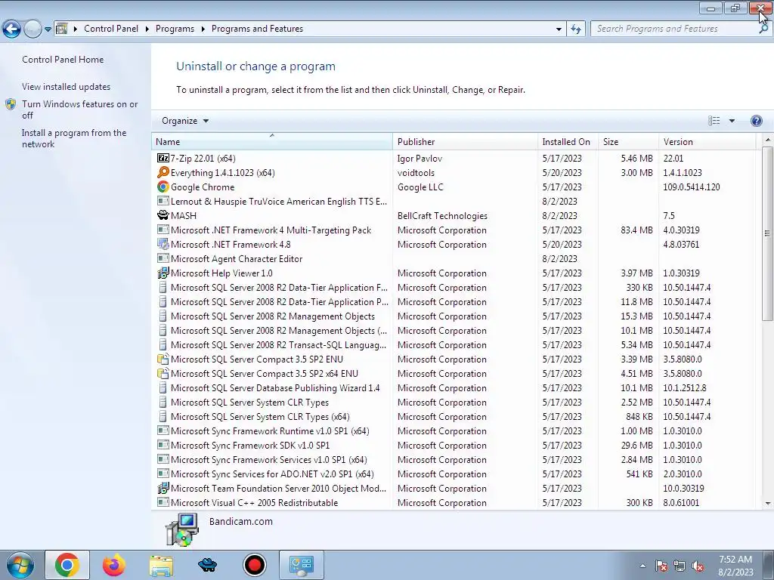Click version 109.0.5414.120 cell

tap(691, 187)
